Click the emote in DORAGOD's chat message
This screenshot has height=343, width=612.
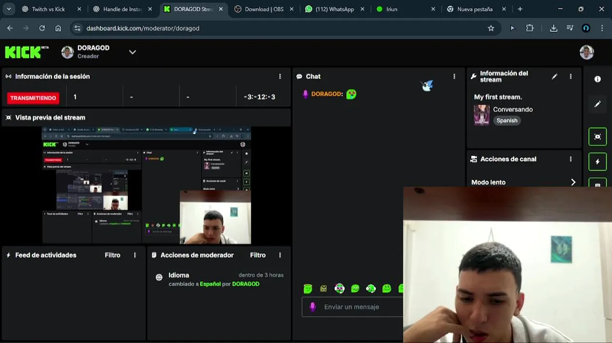point(351,94)
